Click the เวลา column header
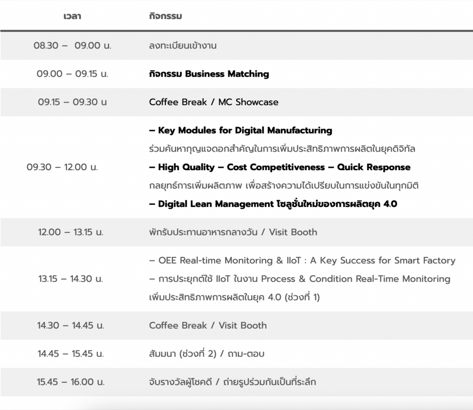This screenshot has width=473, height=410. click(72, 17)
